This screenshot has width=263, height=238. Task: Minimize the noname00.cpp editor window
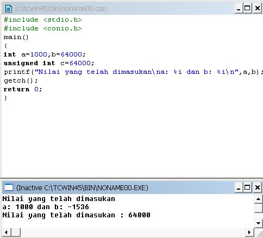[x=239, y=9]
